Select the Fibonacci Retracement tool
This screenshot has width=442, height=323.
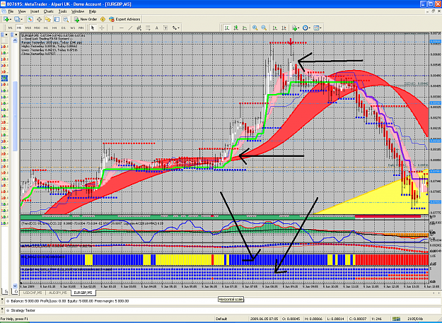pos(148,28)
